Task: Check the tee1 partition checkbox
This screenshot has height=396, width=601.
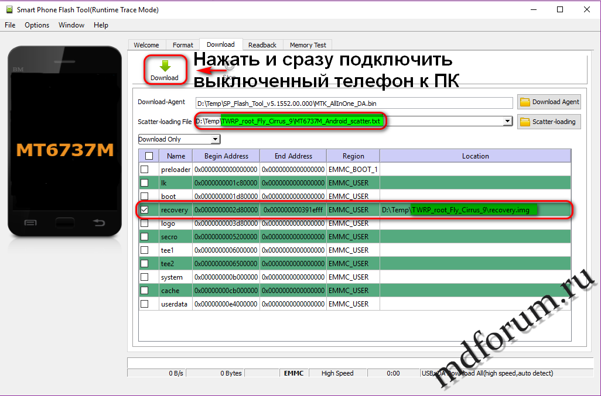Action: click(x=145, y=250)
